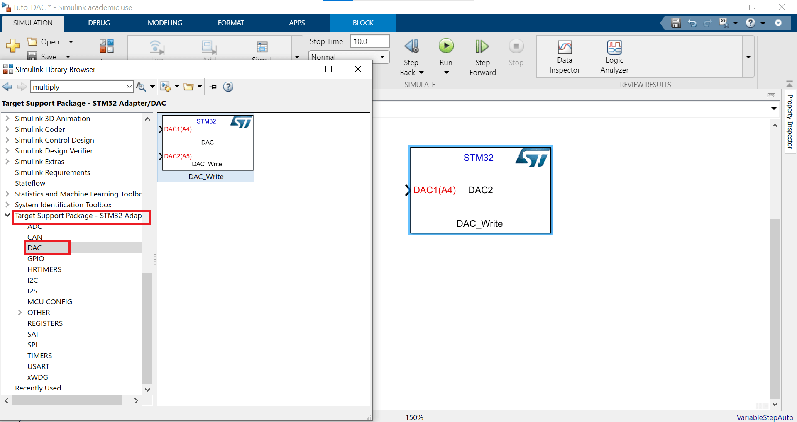
Task: Click the tree vertical scrollbar
Action: (147, 328)
